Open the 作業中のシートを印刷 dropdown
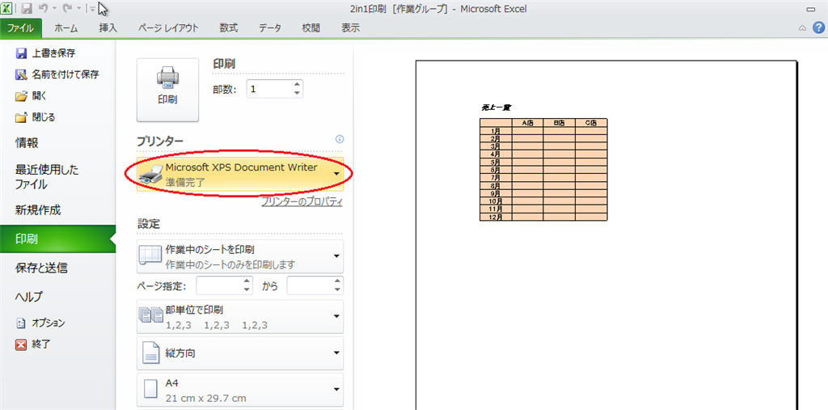This screenshot has width=828, height=410. [x=240, y=256]
